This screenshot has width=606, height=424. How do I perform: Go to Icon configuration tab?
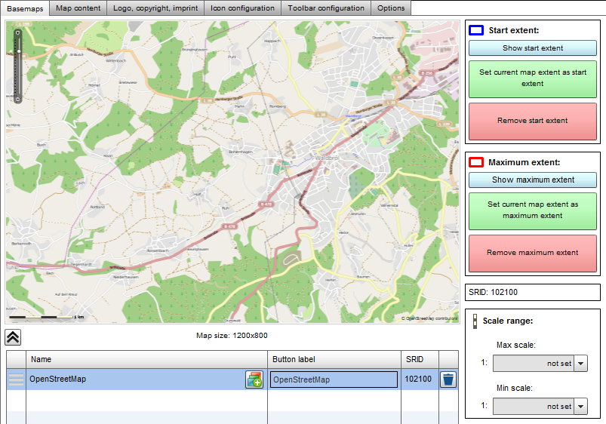[242, 8]
